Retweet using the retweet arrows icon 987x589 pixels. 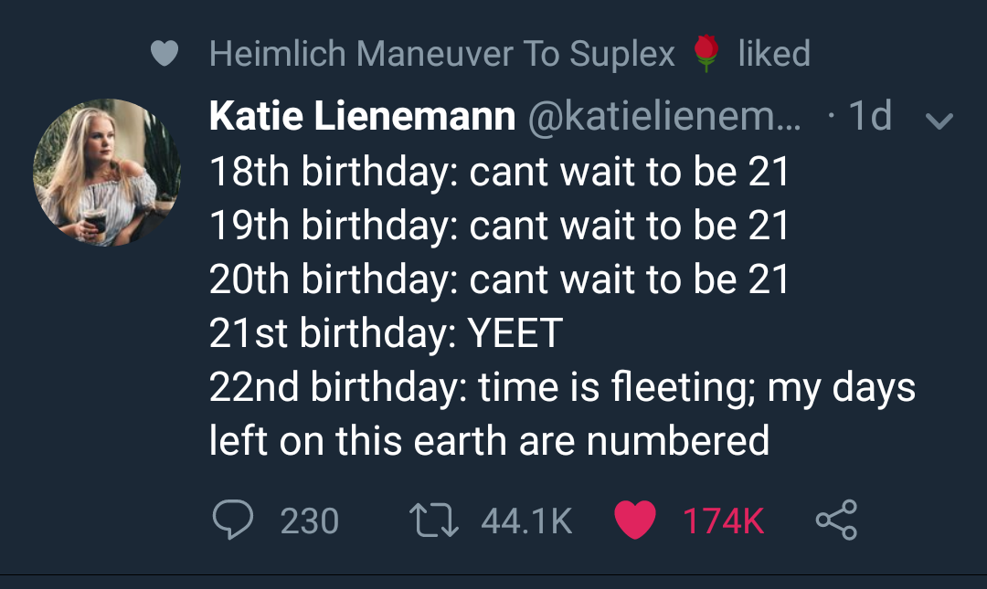point(437,521)
